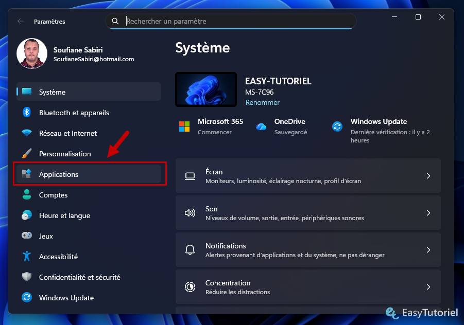Click the Windows Update sidebar sync icon
This screenshot has height=325, width=464.
click(27, 297)
